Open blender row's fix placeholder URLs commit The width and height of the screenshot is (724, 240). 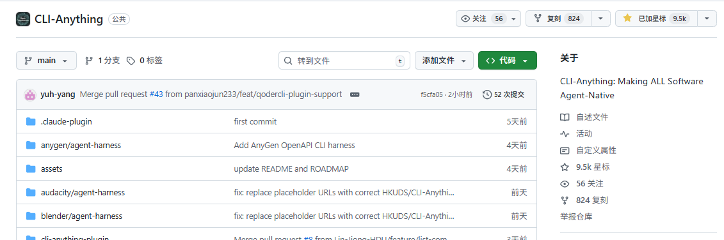tap(344, 216)
